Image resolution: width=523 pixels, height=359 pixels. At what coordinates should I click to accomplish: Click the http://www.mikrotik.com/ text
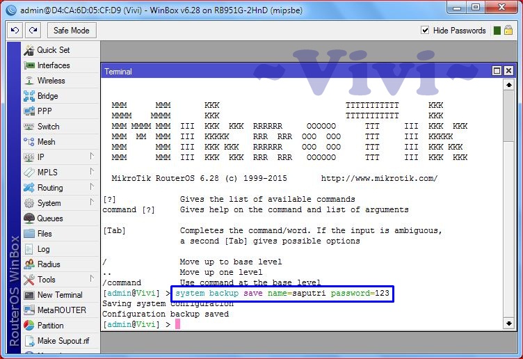point(379,179)
